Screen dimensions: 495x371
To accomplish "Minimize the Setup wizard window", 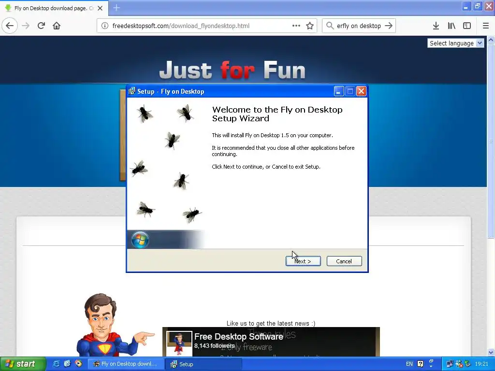I will click(339, 91).
